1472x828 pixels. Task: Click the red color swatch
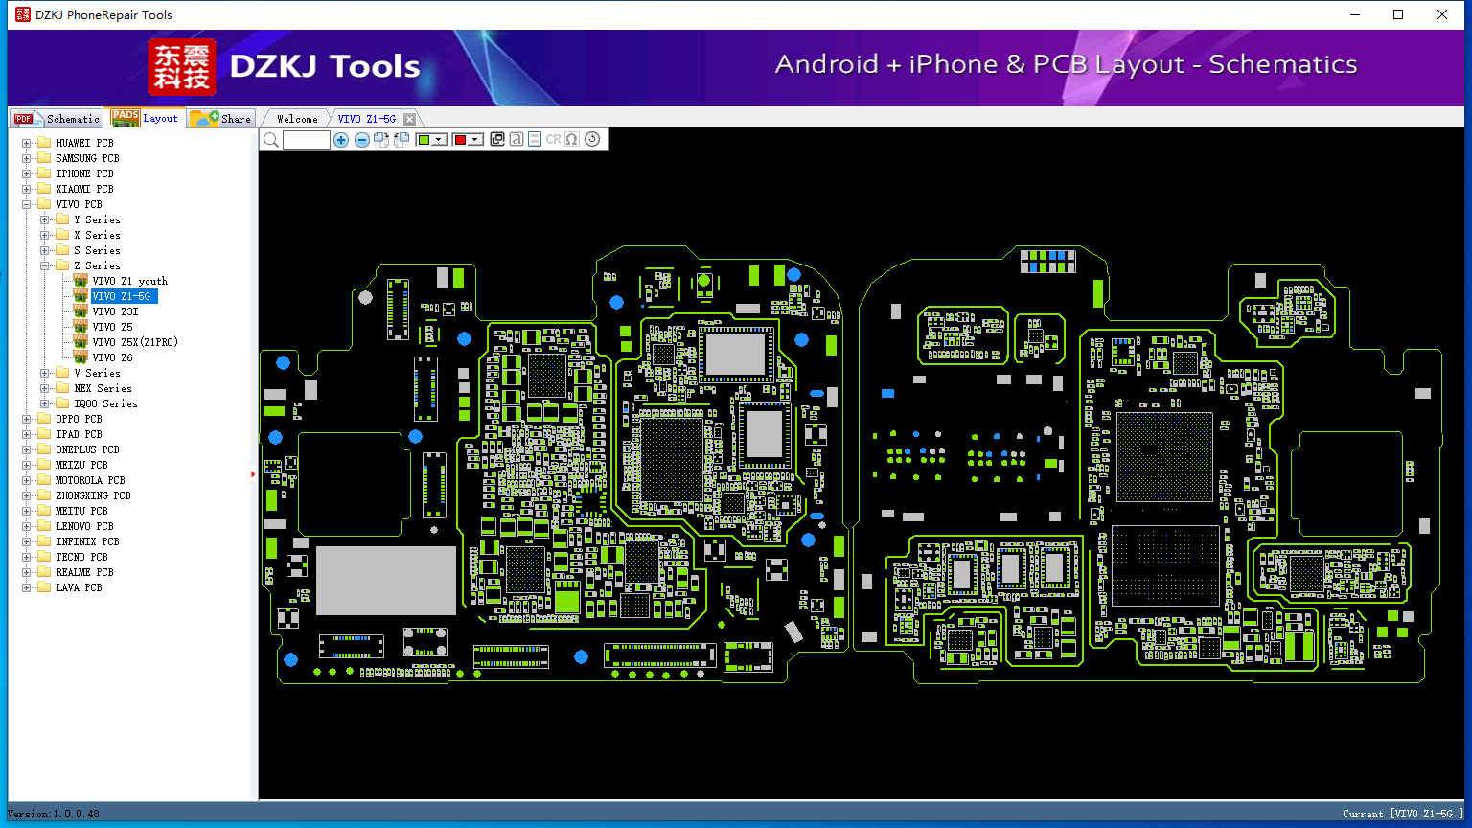[x=460, y=140]
